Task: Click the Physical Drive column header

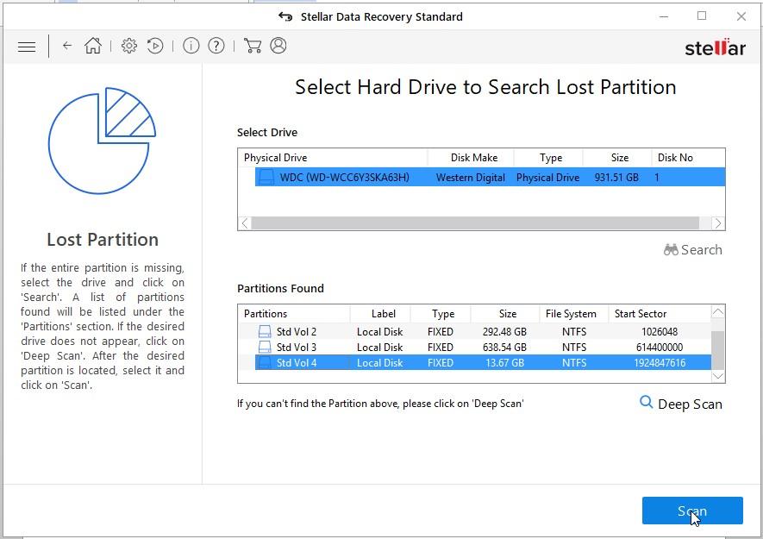Action: pos(333,158)
